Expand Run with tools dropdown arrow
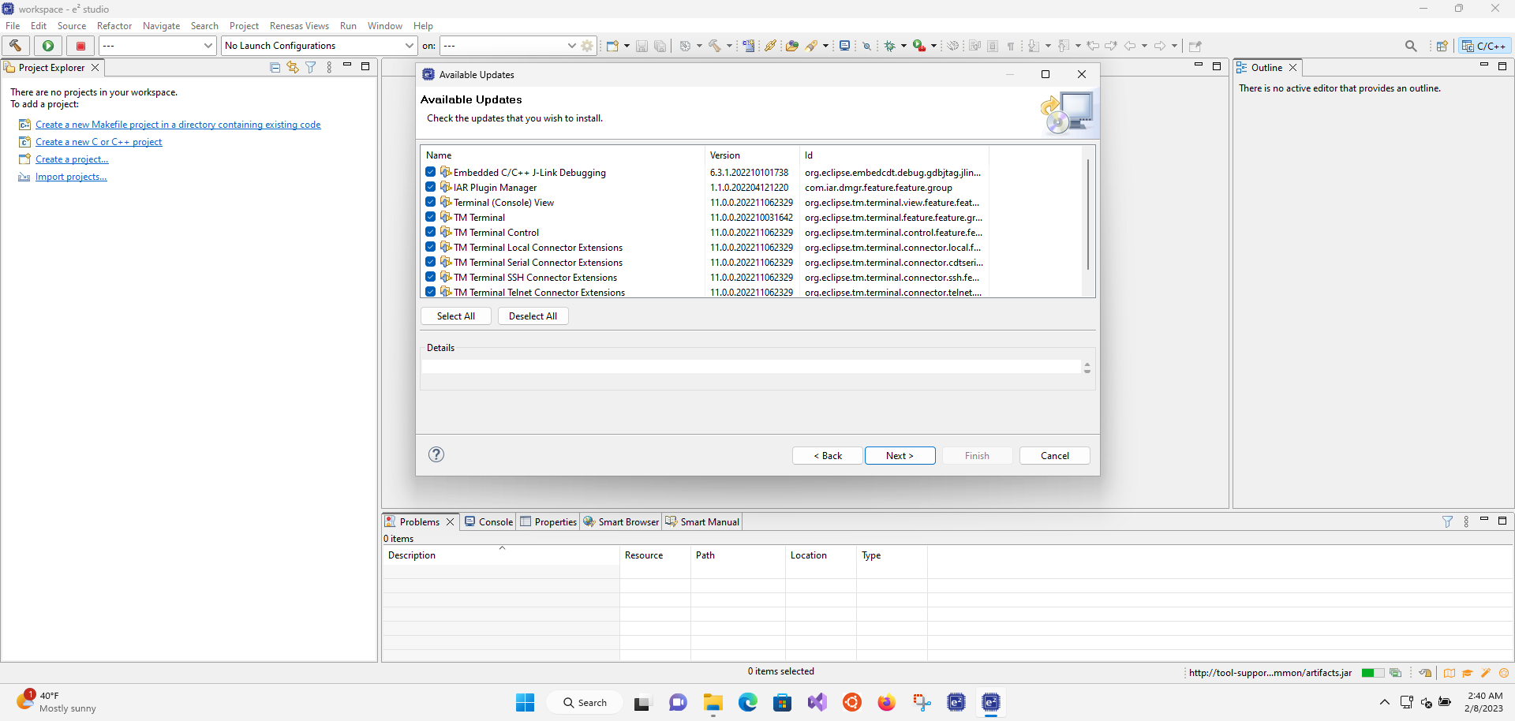 (x=933, y=46)
